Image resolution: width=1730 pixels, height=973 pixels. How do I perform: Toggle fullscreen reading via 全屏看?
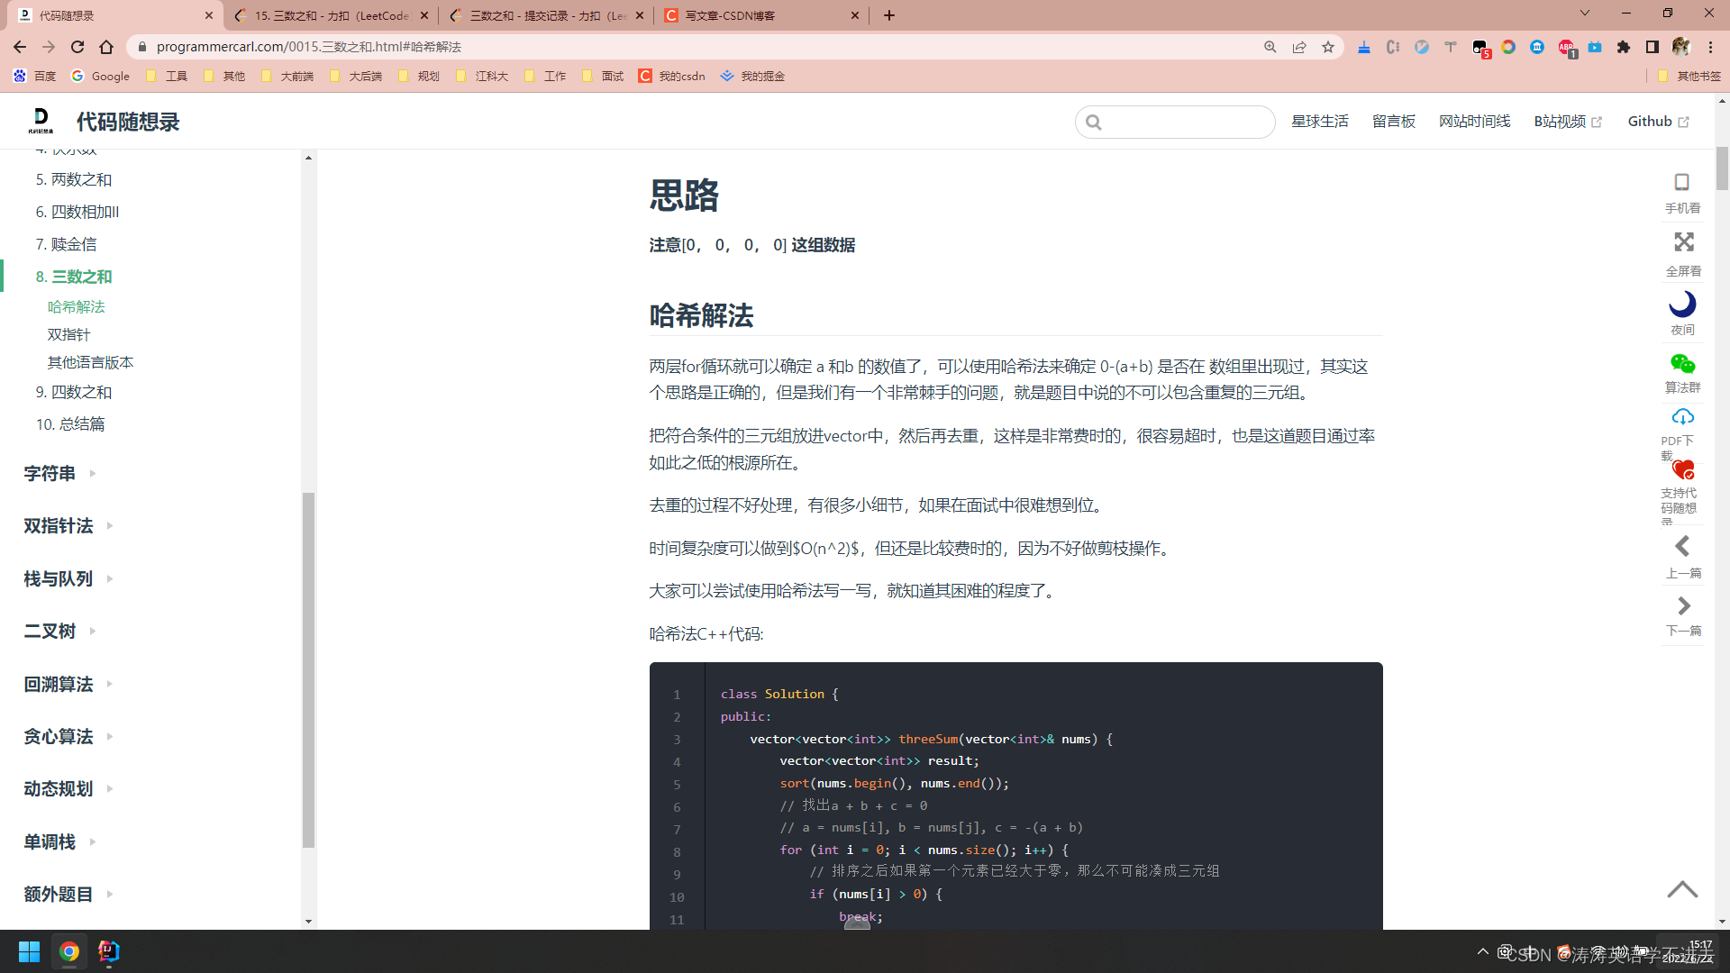tap(1682, 241)
